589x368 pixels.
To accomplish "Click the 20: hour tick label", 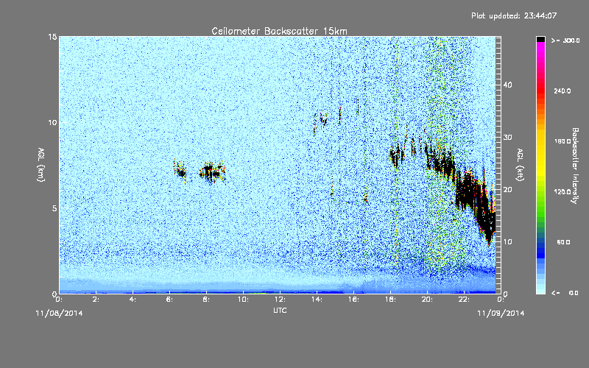I will (x=427, y=300).
